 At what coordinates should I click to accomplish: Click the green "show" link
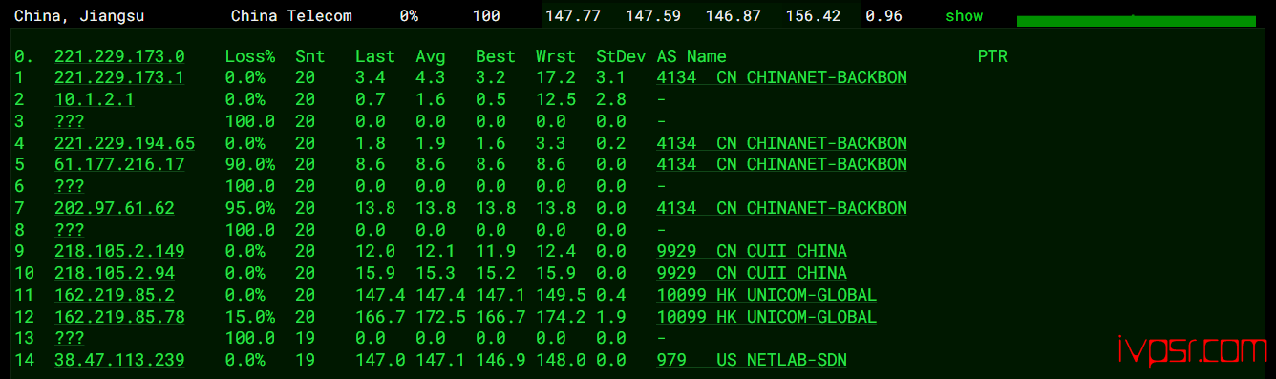[x=964, y=16]
